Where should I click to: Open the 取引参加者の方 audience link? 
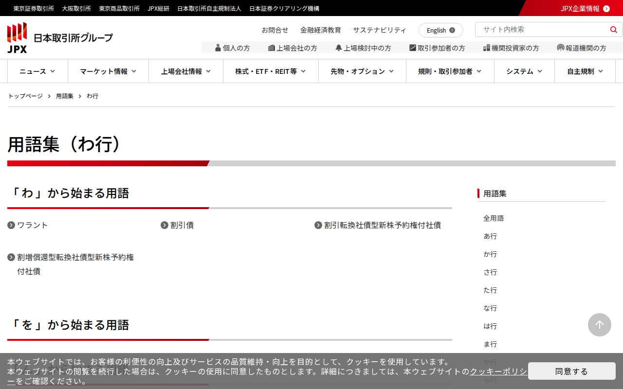tap(441, 48)
